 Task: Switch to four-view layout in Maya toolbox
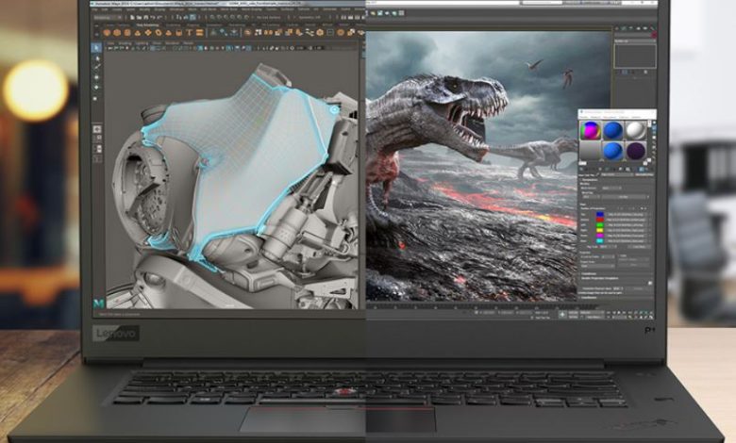pos(97,139)
